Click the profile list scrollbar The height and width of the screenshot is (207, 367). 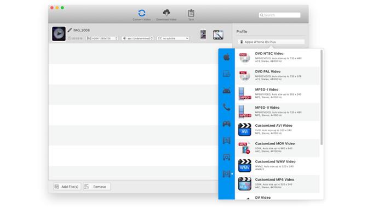point(322,97)
